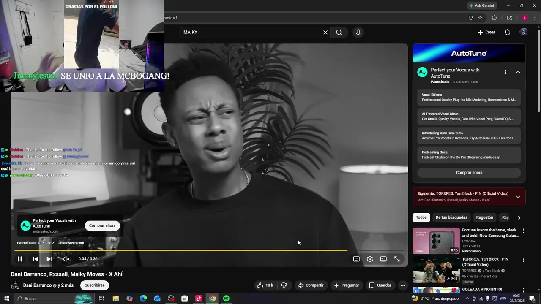The height and width of the screenshot is (304, 541).
Task: Click the search magnifier button
Action: [339, 32]
